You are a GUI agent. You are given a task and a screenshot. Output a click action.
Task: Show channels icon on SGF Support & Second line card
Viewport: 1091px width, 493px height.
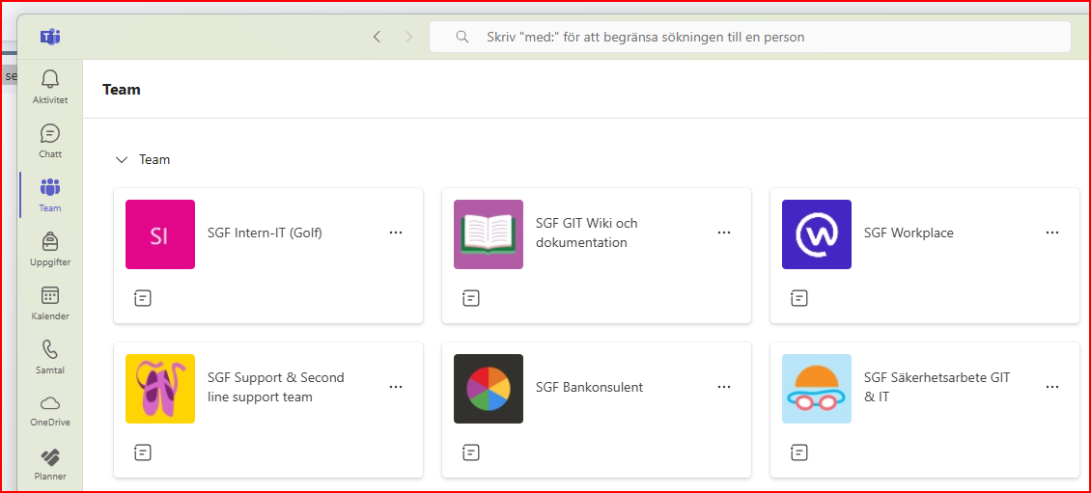(143, 452)
